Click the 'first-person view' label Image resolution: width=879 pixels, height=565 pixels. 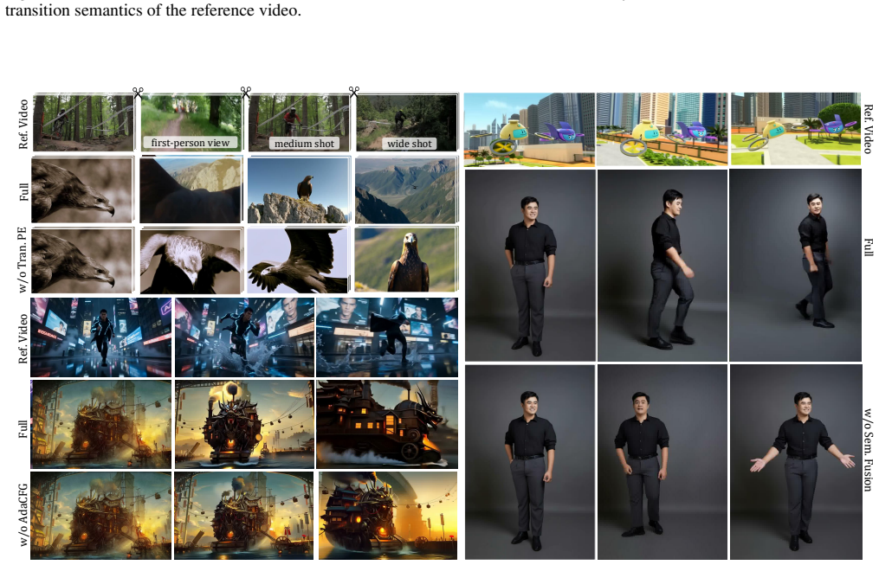point(190,143)
